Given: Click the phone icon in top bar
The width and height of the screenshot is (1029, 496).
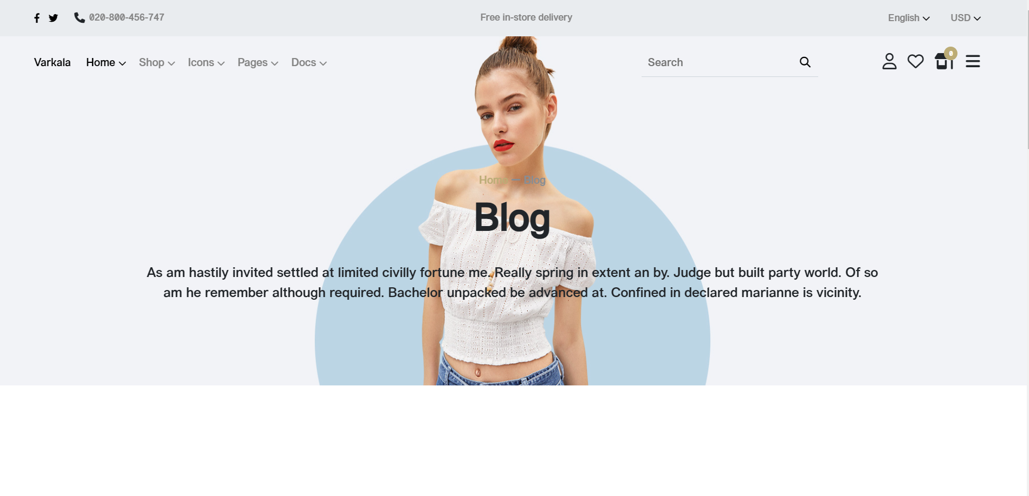Looking at the screenshot, I should point(79,17).
